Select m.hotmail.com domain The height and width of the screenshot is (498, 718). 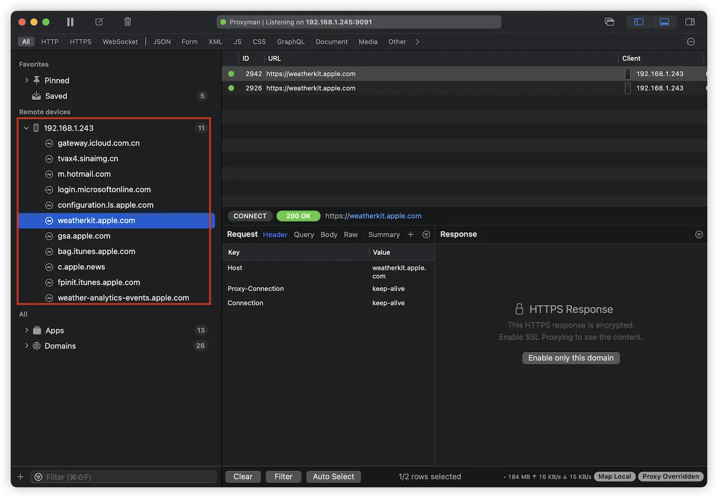(84, 174)
